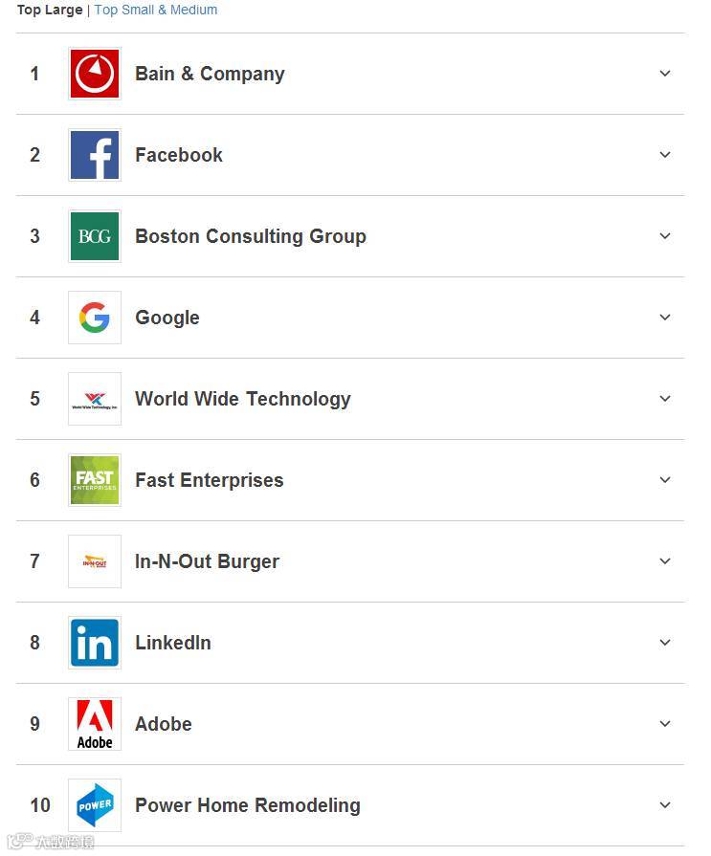Open the Fast Enterprises company name
Viewport: 711px width, 856px height.
209,480
